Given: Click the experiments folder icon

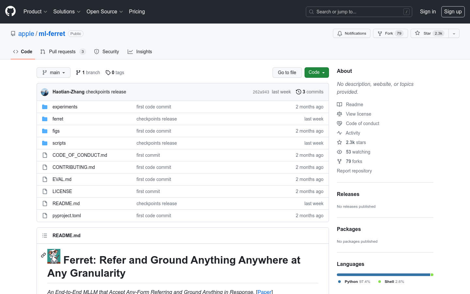Looking at the screenshot, I should (45, 107).
